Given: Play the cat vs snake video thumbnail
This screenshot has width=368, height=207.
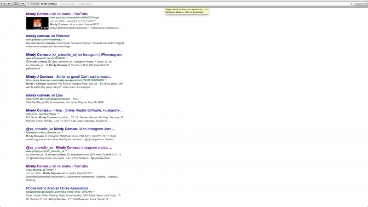Looking at the screenshot, I should point(37,23).
